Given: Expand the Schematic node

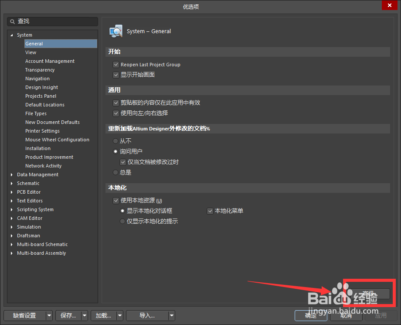Looking at the screenshot, I should pos(11,183).
